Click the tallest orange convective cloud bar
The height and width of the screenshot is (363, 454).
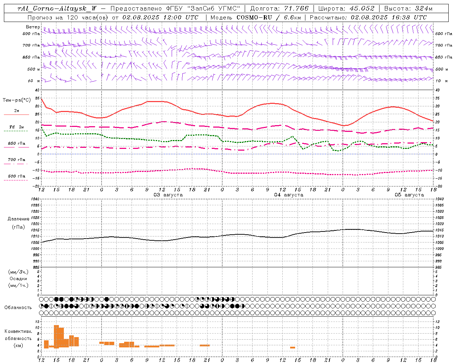click(x=56, y=336)
